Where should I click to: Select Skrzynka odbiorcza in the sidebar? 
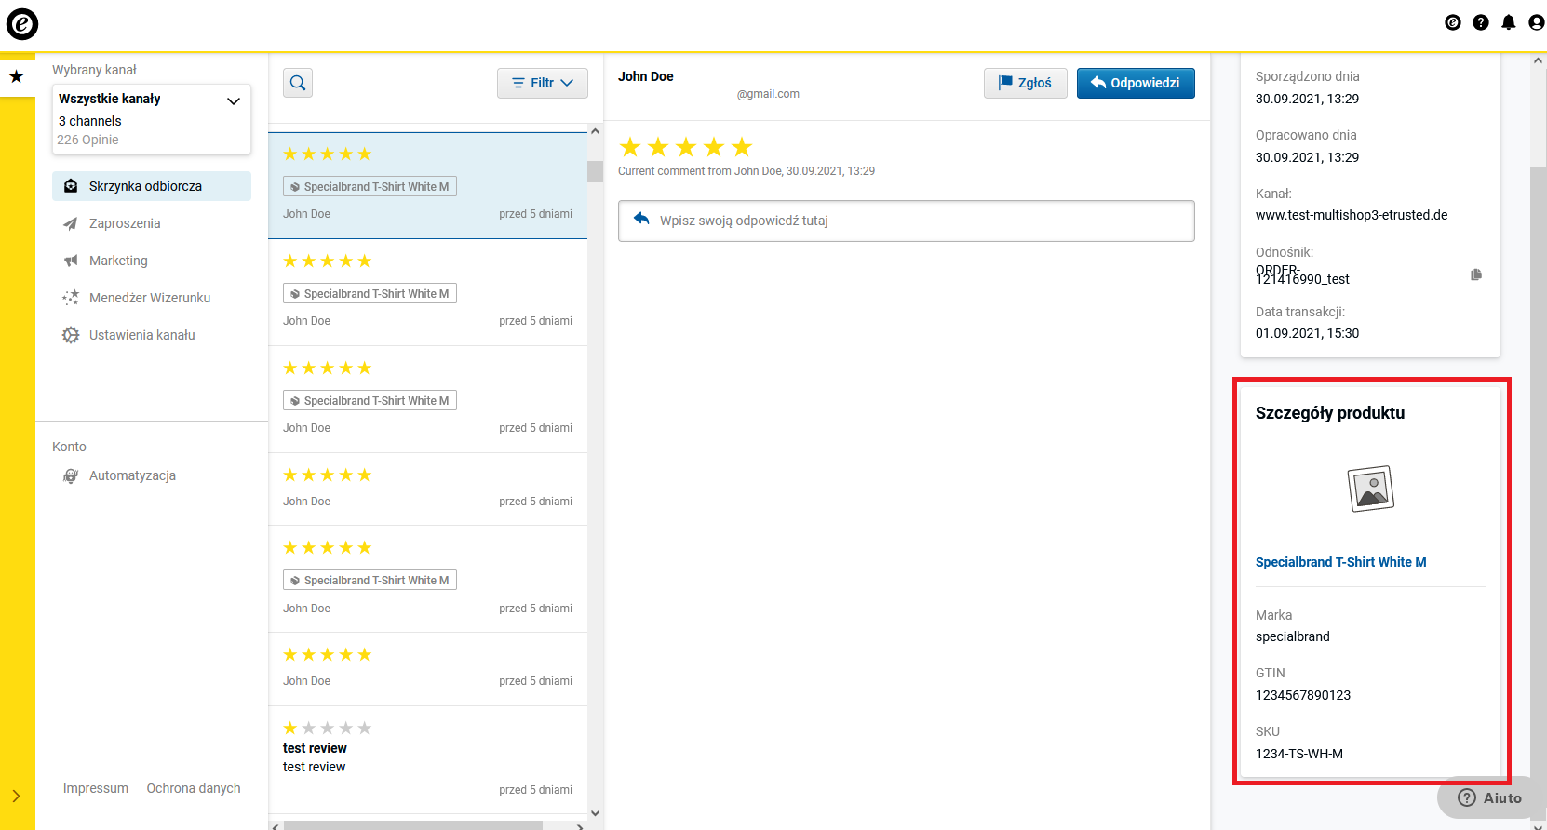click(x=152, y=186)
